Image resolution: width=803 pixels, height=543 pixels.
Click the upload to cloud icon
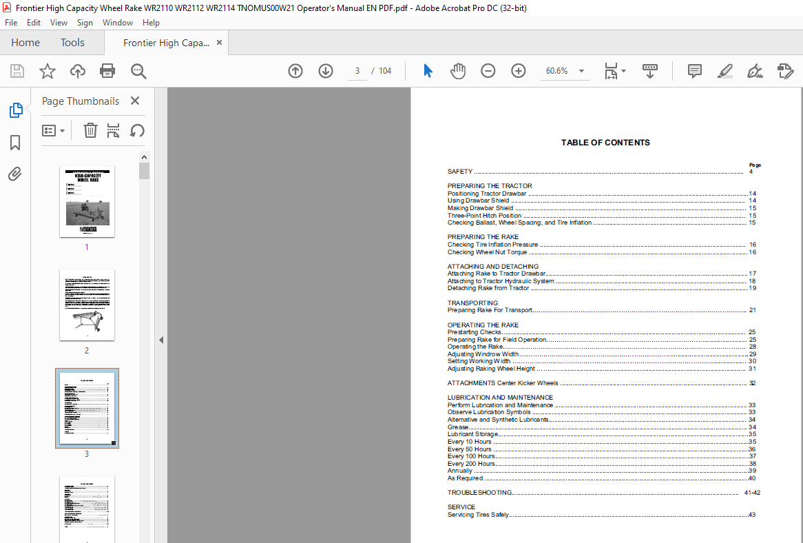pos(77,71)
